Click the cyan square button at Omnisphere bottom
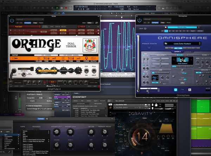 pyautogui.click(x=175, y=90)
